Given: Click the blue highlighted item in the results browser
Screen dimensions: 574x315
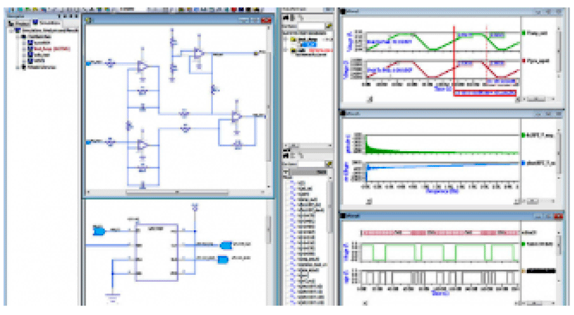Looking at the screenshot, I should click(x=308, y=45).
